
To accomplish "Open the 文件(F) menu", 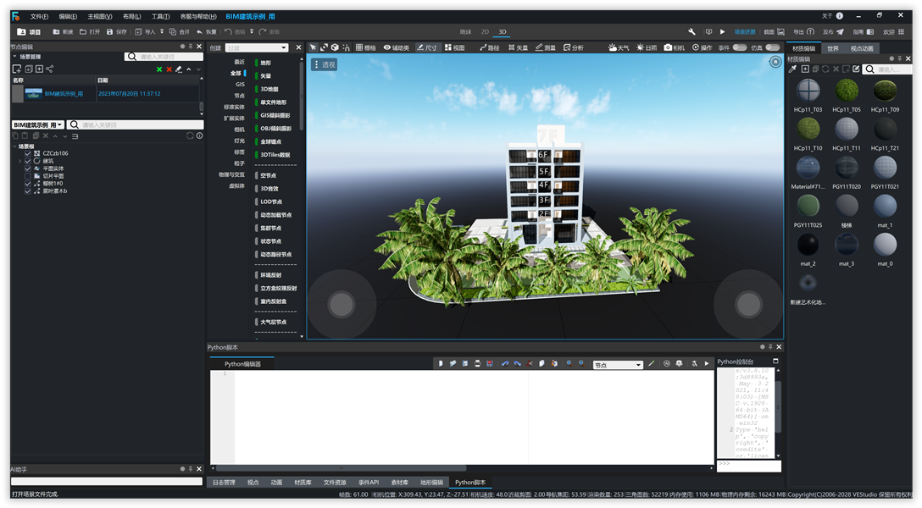I will coord(39,16).
